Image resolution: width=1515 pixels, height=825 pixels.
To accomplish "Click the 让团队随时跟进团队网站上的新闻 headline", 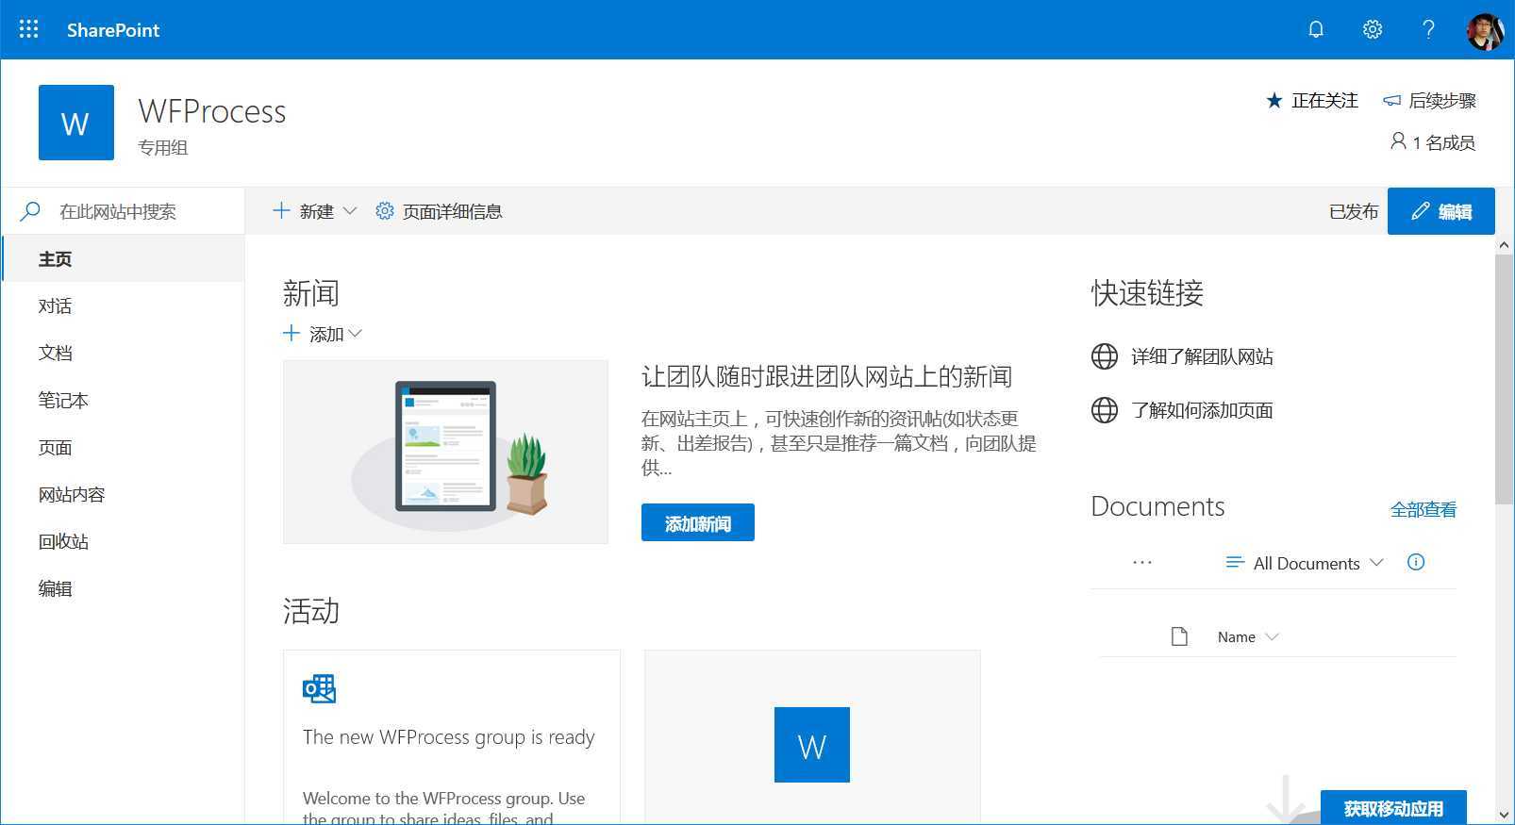I will pyautogui.click(x=826, y=376).
